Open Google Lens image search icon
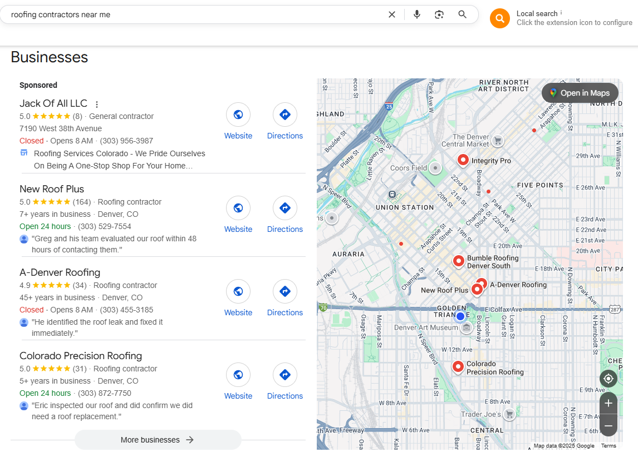Screen dimensions: 638x457 (x=439, y=14)
